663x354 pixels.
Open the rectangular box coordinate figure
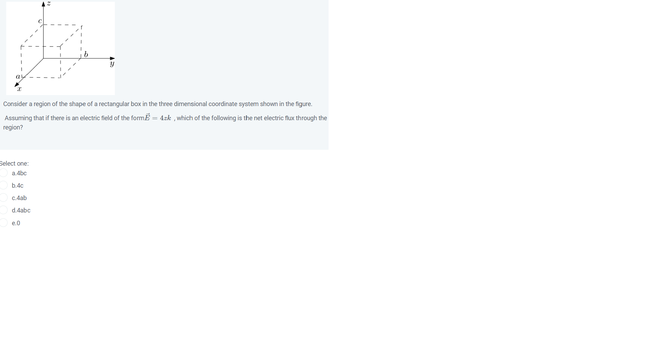click(x=60, y=48)
